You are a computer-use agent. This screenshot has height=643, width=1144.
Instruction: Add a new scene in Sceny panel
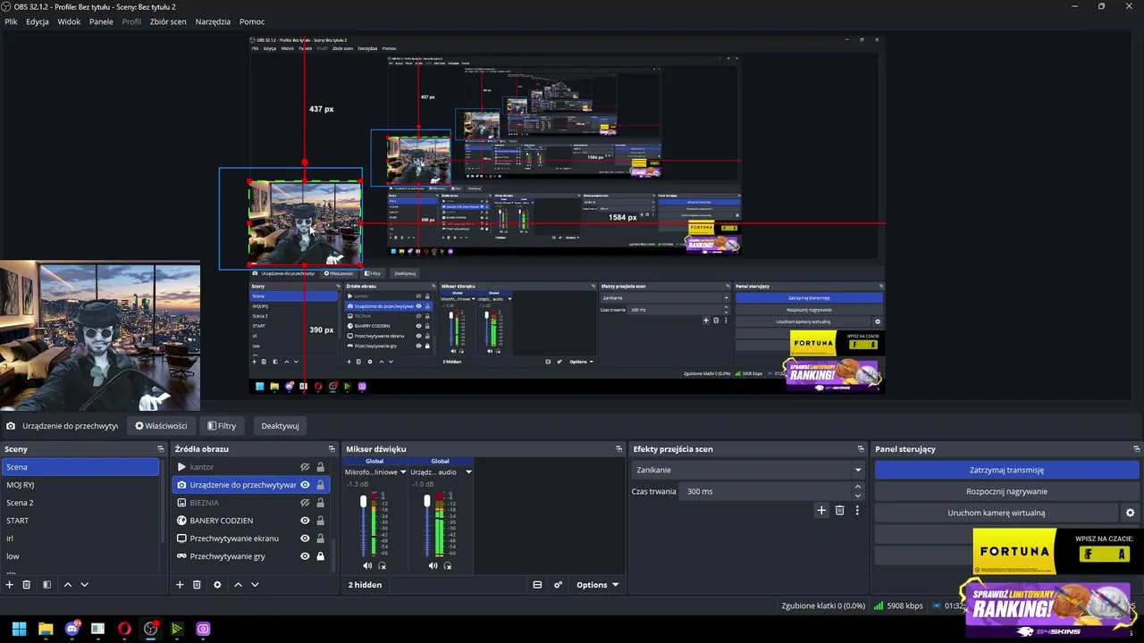(10, 585)
